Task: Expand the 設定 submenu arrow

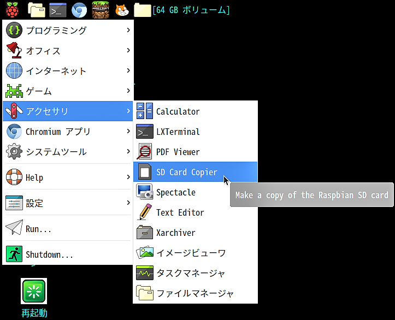Action: (128, 203)
